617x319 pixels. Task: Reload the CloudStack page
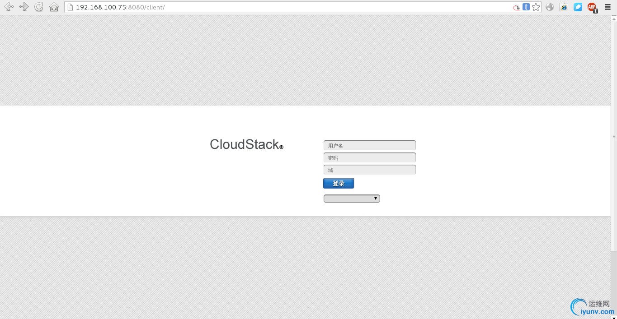(x=39, y=7)
